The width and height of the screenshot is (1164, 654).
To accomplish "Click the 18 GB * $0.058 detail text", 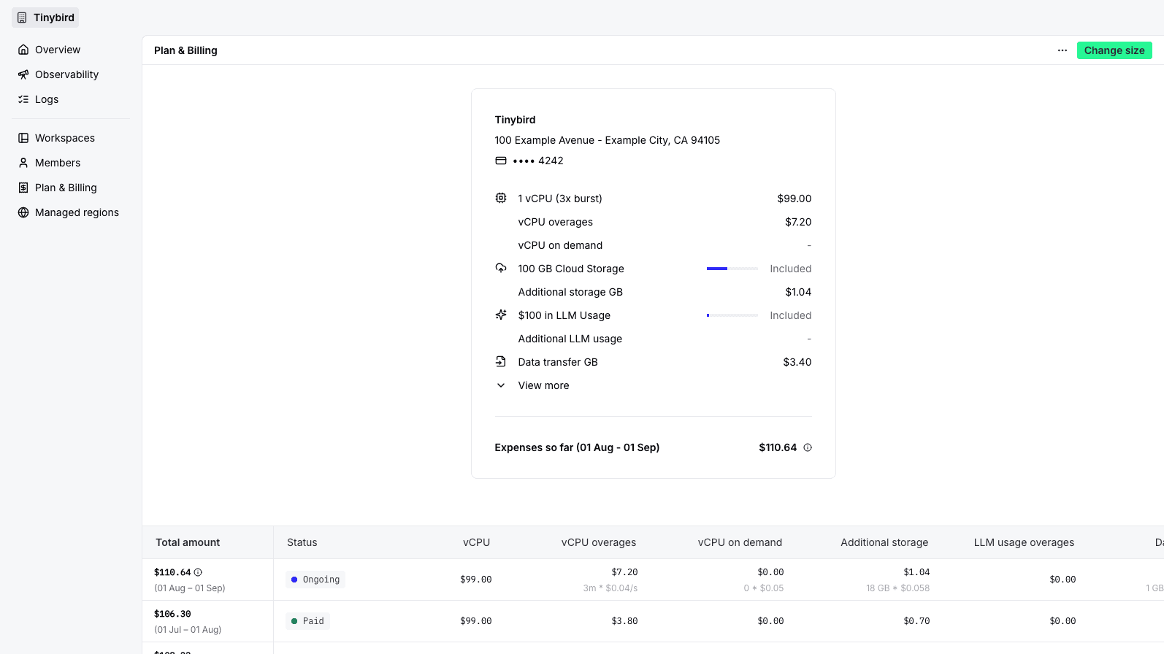I will 898,588.
